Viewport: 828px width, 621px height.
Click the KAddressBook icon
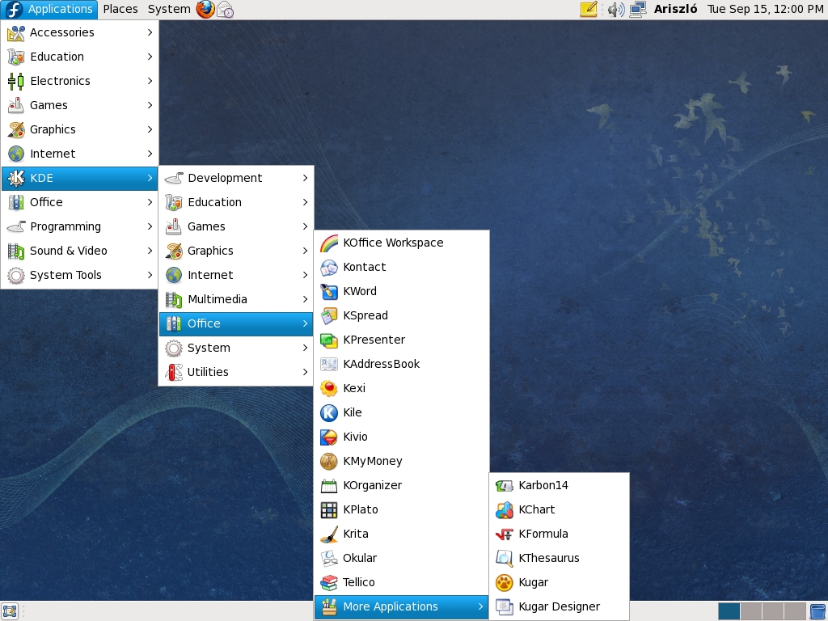[329, 365]
